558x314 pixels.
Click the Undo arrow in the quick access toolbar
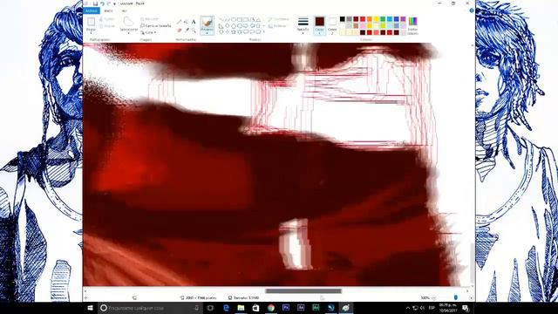(102, 3)
